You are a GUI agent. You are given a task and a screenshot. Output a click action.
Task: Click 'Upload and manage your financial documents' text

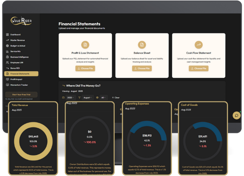[82, 28]
